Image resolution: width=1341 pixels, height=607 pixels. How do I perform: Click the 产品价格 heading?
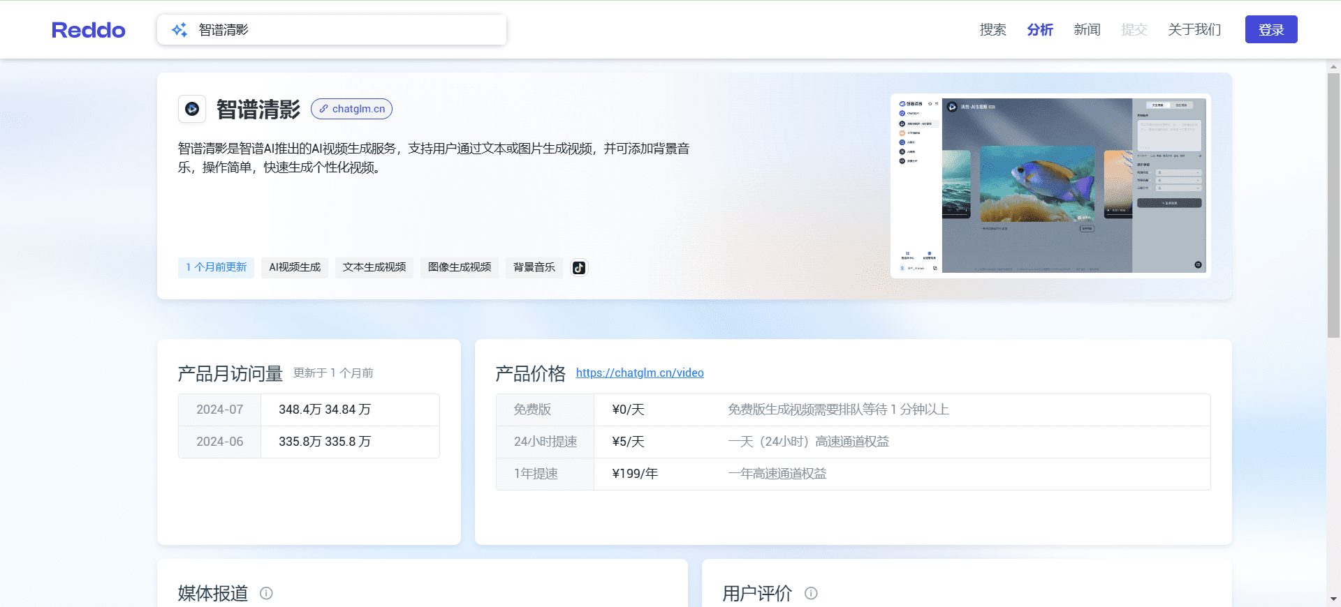(x=531, y=374)
